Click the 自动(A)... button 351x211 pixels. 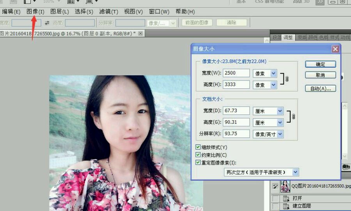320,89
